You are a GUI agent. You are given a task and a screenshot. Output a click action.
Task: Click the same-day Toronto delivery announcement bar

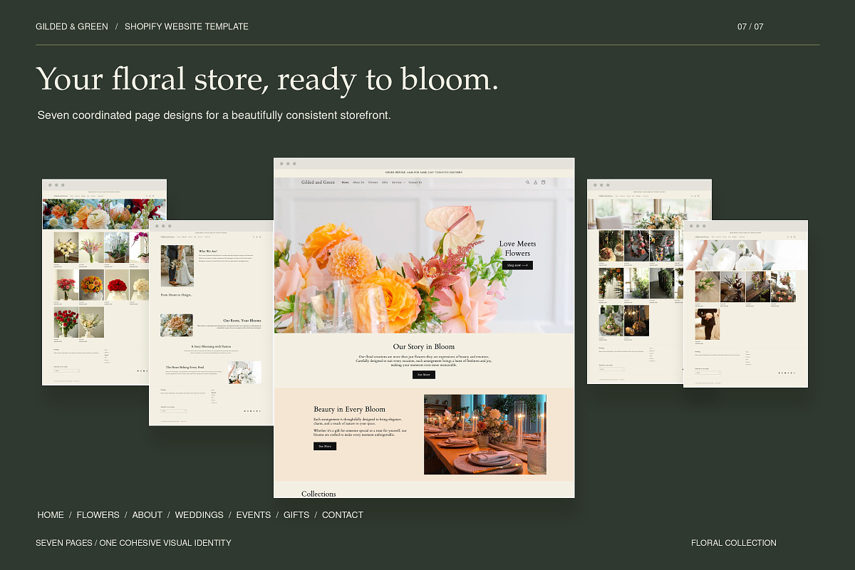click(x=424, y=172)
